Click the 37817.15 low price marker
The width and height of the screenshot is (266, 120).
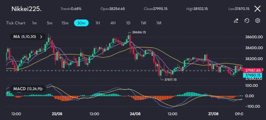pyautogui.click(x=170, y=80)
